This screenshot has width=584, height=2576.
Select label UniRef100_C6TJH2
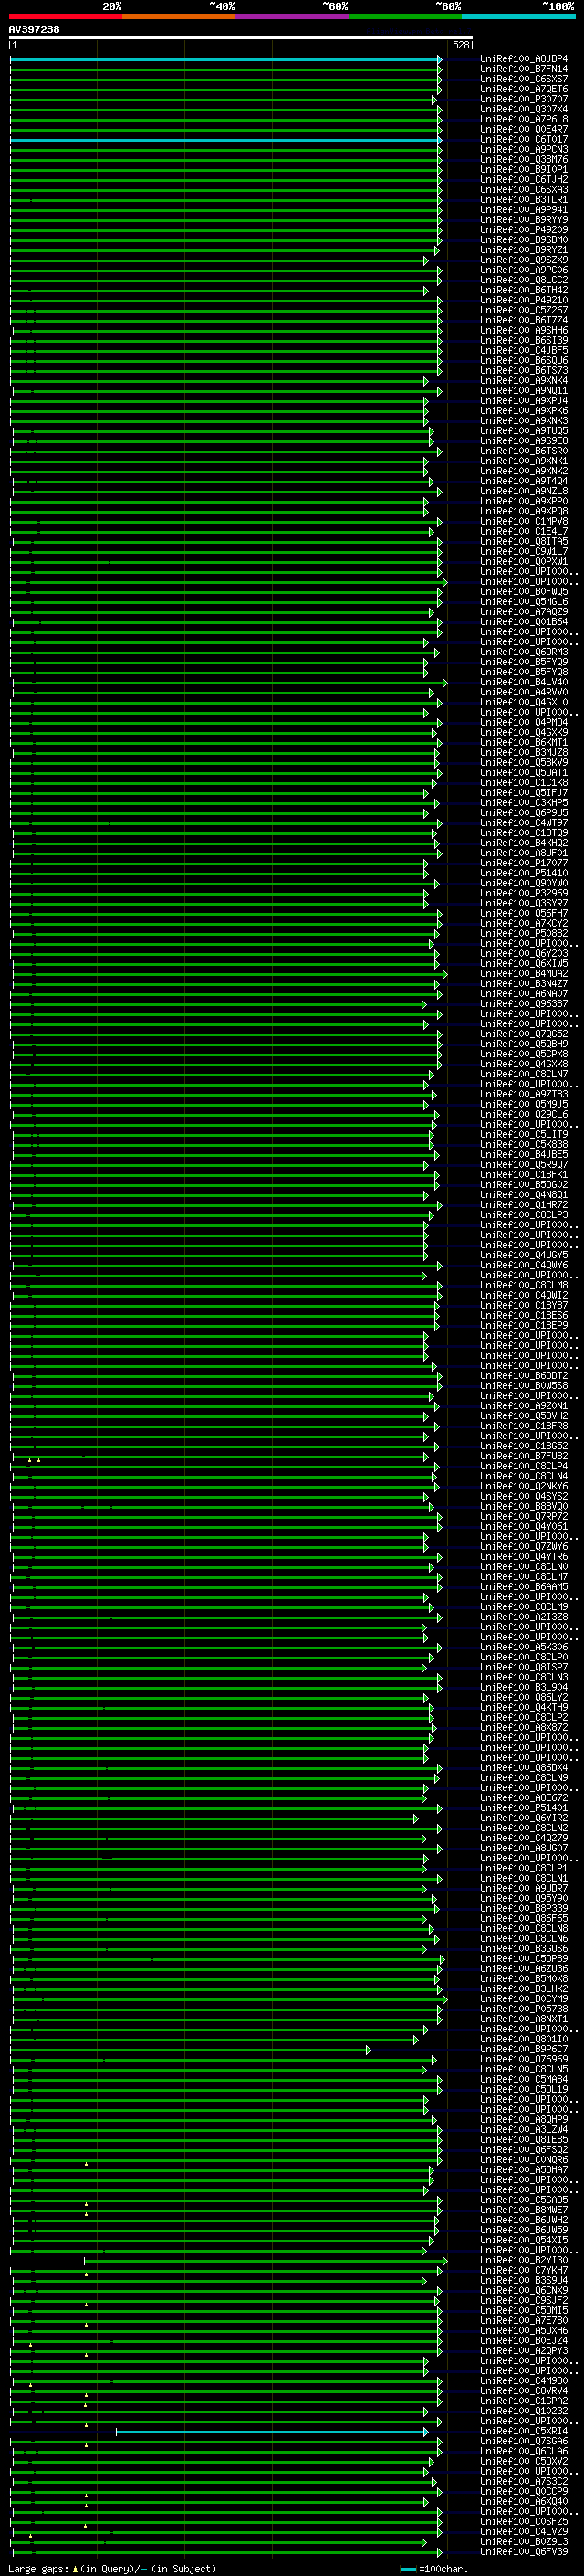click(x=523, y=179)
